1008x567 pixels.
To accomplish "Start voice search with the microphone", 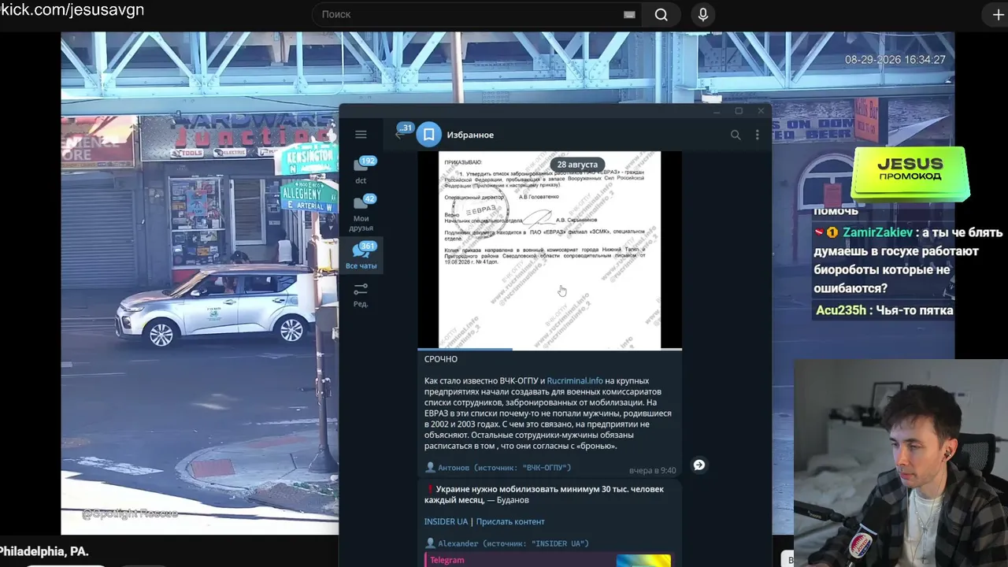I will pyautogui.click(x=703, y=14).
